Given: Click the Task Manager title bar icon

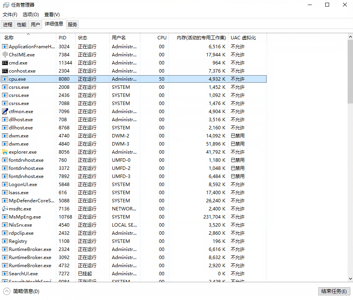Looking at the screenshot, I should click(6, 5).
